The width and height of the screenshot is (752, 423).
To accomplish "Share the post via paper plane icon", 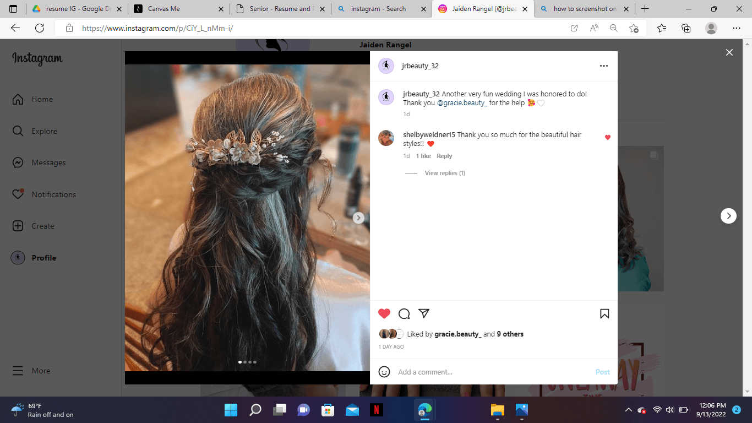I will coord(424,313).
